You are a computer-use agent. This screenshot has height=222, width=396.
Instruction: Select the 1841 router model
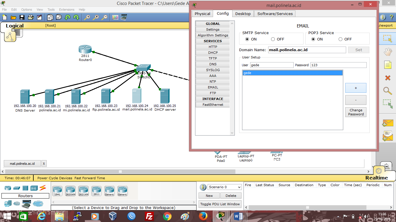point(57,191)
